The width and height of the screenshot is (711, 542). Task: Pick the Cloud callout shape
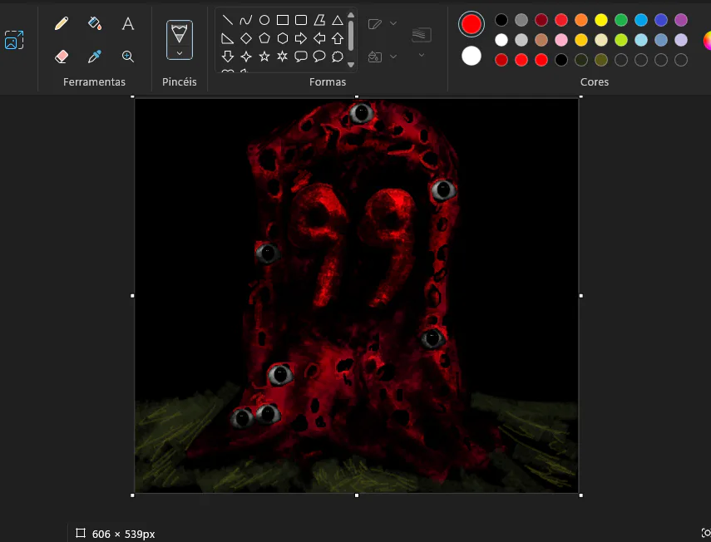pyautogui.click(x=338, y=57)
